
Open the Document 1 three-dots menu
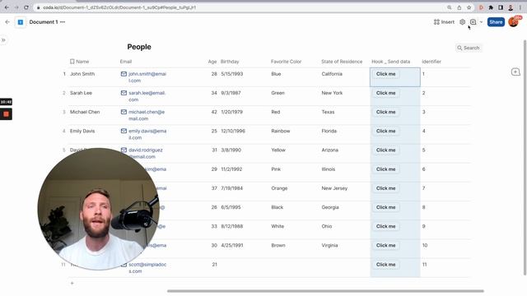tap(63, 22)
